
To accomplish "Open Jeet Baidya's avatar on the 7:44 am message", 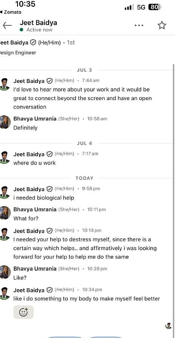I will coord(4,84).
